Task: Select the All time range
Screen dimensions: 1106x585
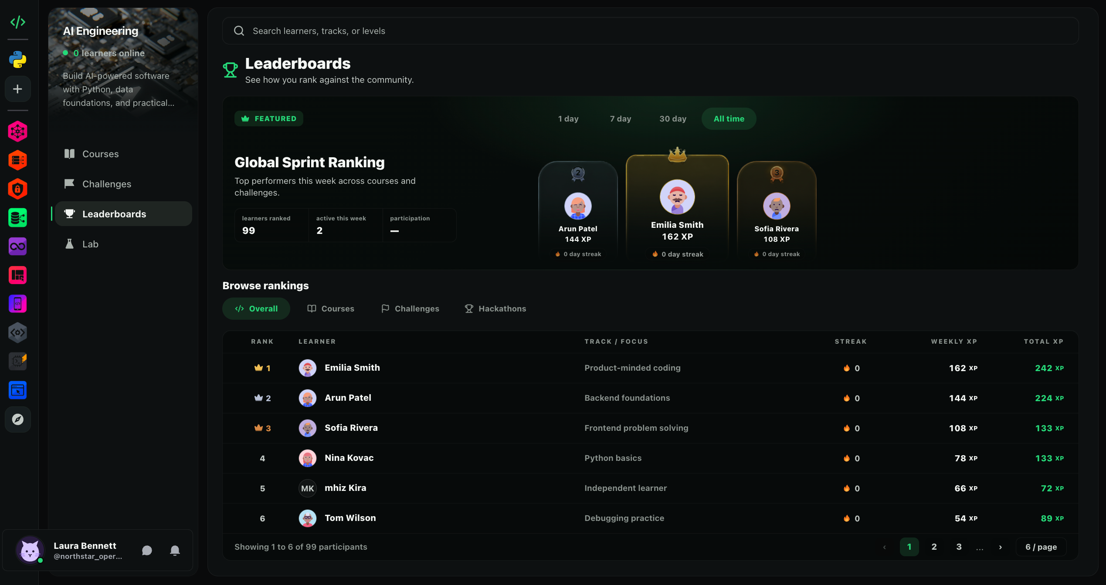Action: point(729,118)
